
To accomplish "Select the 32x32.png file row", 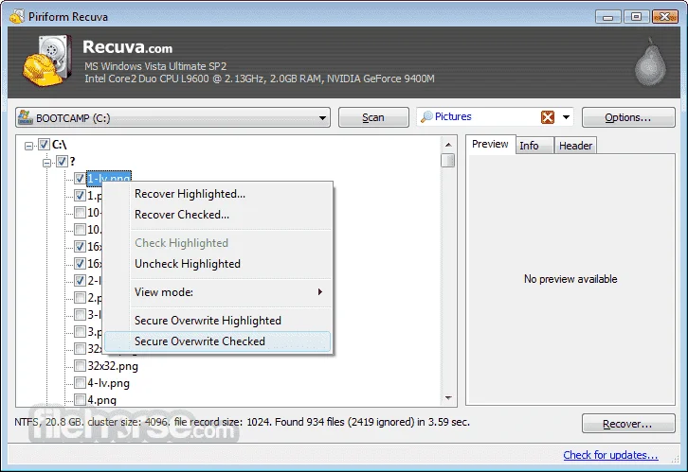I will click(113, 366).
